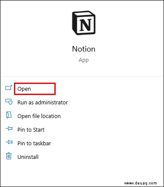Select Open file location

39,116
